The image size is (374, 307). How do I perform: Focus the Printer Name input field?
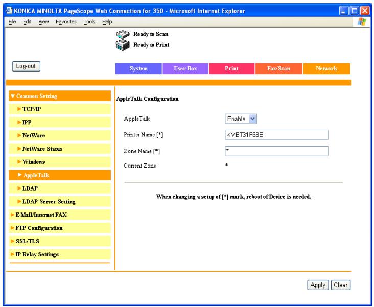pyautogui.click(x=276, y=135)
